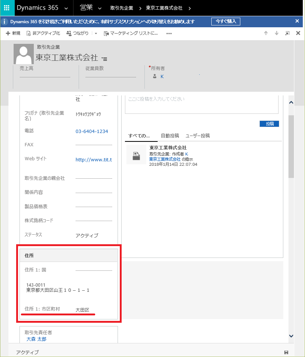Open author K link in post
The image size is (305, 357).
click(x=187, y=154)
